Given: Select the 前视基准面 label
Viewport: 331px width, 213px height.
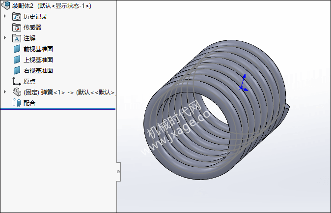Looking at the screenshot, I should 38,49.
